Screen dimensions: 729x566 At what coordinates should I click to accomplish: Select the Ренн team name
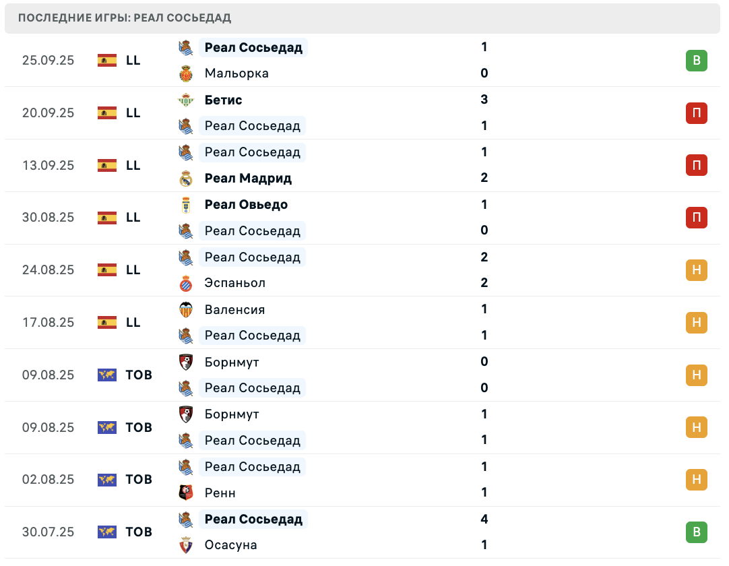tap(220, 493)
